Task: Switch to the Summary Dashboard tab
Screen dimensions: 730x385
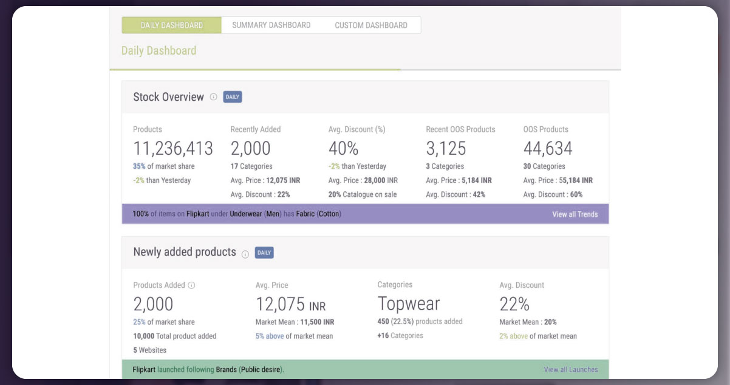Action: pyautogui.click(x=271, y=26)
